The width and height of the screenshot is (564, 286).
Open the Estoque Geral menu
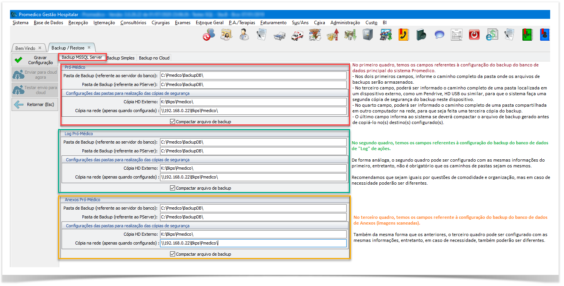pos(209,23)
